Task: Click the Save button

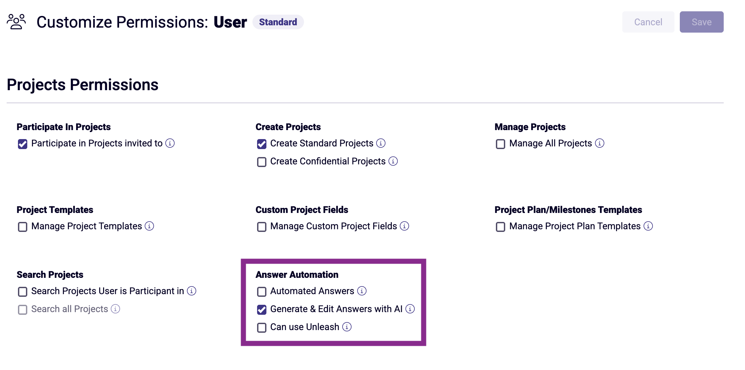Action: coord(702,22)
